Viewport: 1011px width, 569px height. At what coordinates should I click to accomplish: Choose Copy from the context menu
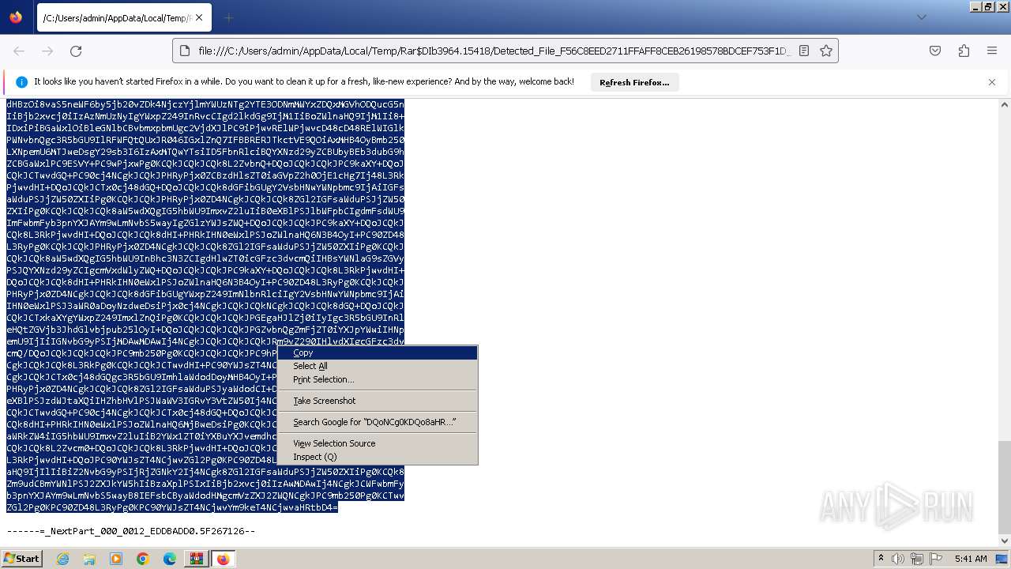pos(378,353)
